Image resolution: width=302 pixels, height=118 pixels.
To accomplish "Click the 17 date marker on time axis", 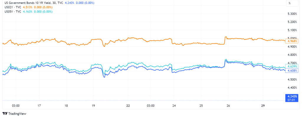I will (x=39, y=106).
